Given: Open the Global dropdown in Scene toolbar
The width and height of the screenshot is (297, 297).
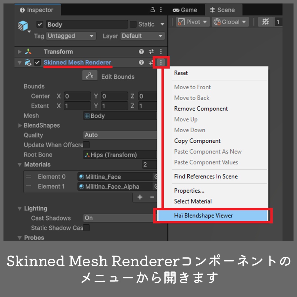Looking at the screenshot, I should point(230,22).
